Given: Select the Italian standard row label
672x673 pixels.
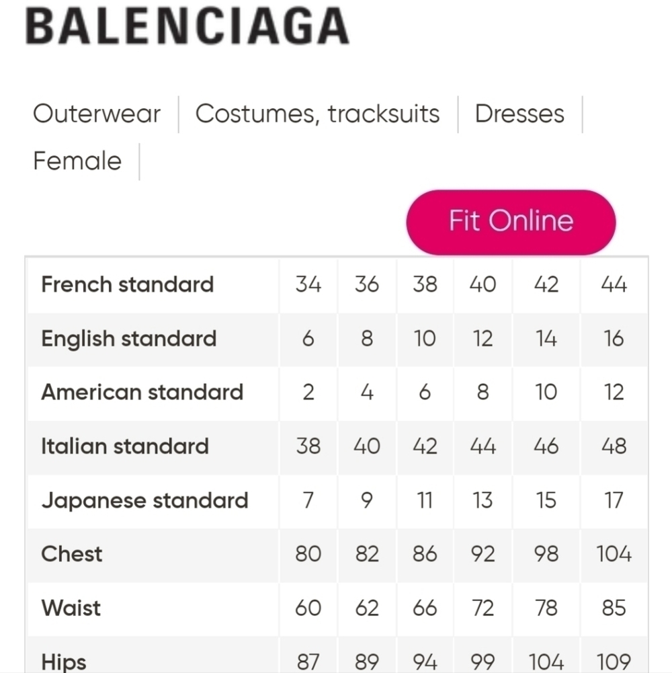Looking at the screenshot, I should [125, 446].
